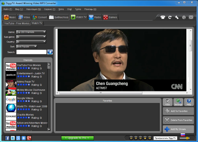Click the refresh arrow toolbar icon
The image size is (198, 142).
pyautogui.click(x=170, y=17)
